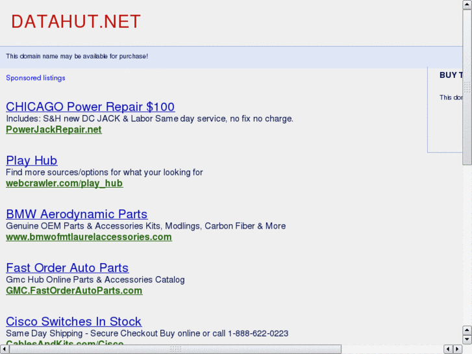Image resolution: width=472 pixels, height=354 pixels.
Task: Click horizontal scrollbar left arrow at far left
Action: click(5, 349)
